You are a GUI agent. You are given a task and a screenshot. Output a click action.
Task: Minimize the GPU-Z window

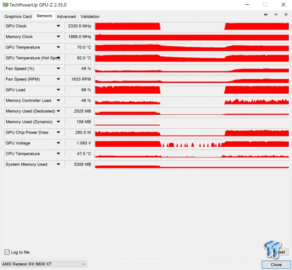pyautogui.click(x=247, y=4)
